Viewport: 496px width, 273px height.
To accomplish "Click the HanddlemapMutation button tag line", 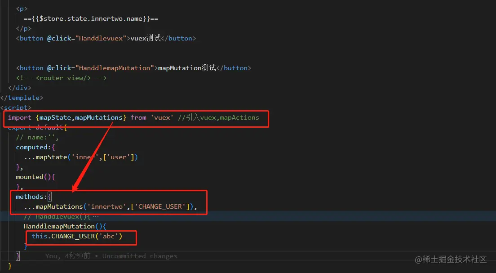I will tap(133, 68).
